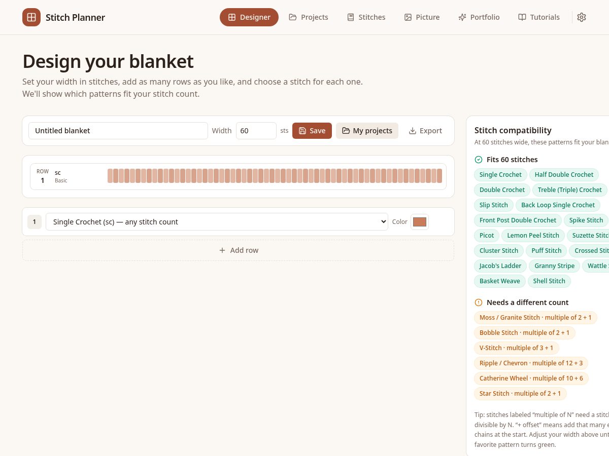609x456 pixels.
Task: Click the Granny Stripe chip
Action: (x=554, y=266)
